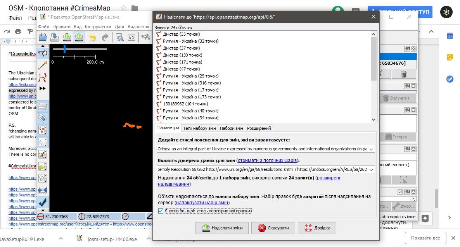Open file icon in JOSM toolbar
460x248 pixels.
tap(43, 37)
